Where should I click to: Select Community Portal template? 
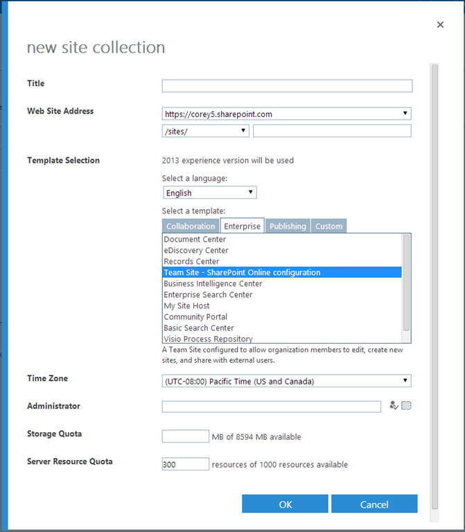click(282, 317)
